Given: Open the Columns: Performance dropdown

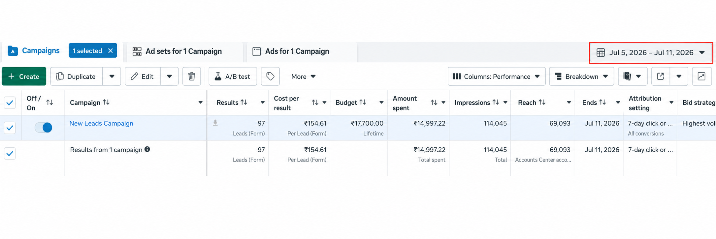Looking at the screenshot, I should coord(496,76).
